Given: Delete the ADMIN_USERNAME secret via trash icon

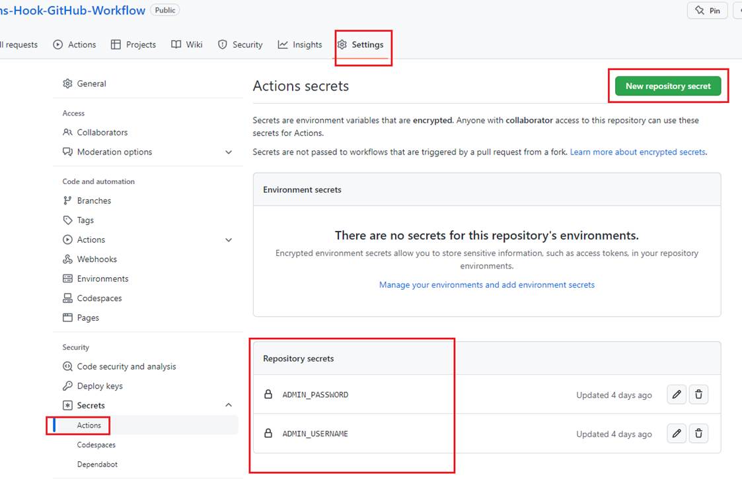Looking at the screenshot, I should tap(698, 434).
